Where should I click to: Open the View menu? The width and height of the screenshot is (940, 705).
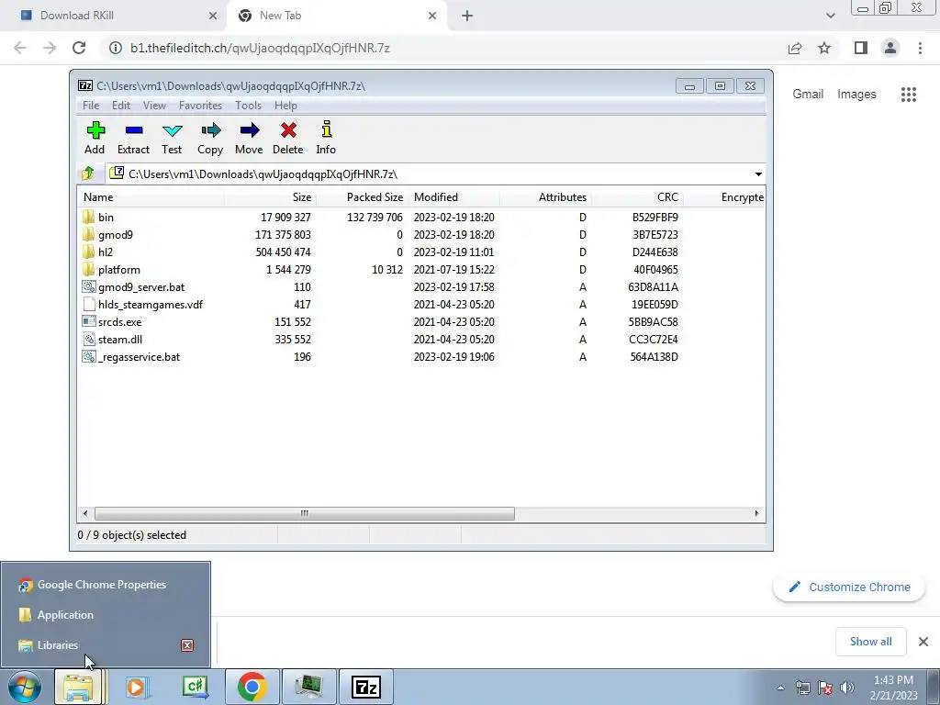click(x=154, y=105)
